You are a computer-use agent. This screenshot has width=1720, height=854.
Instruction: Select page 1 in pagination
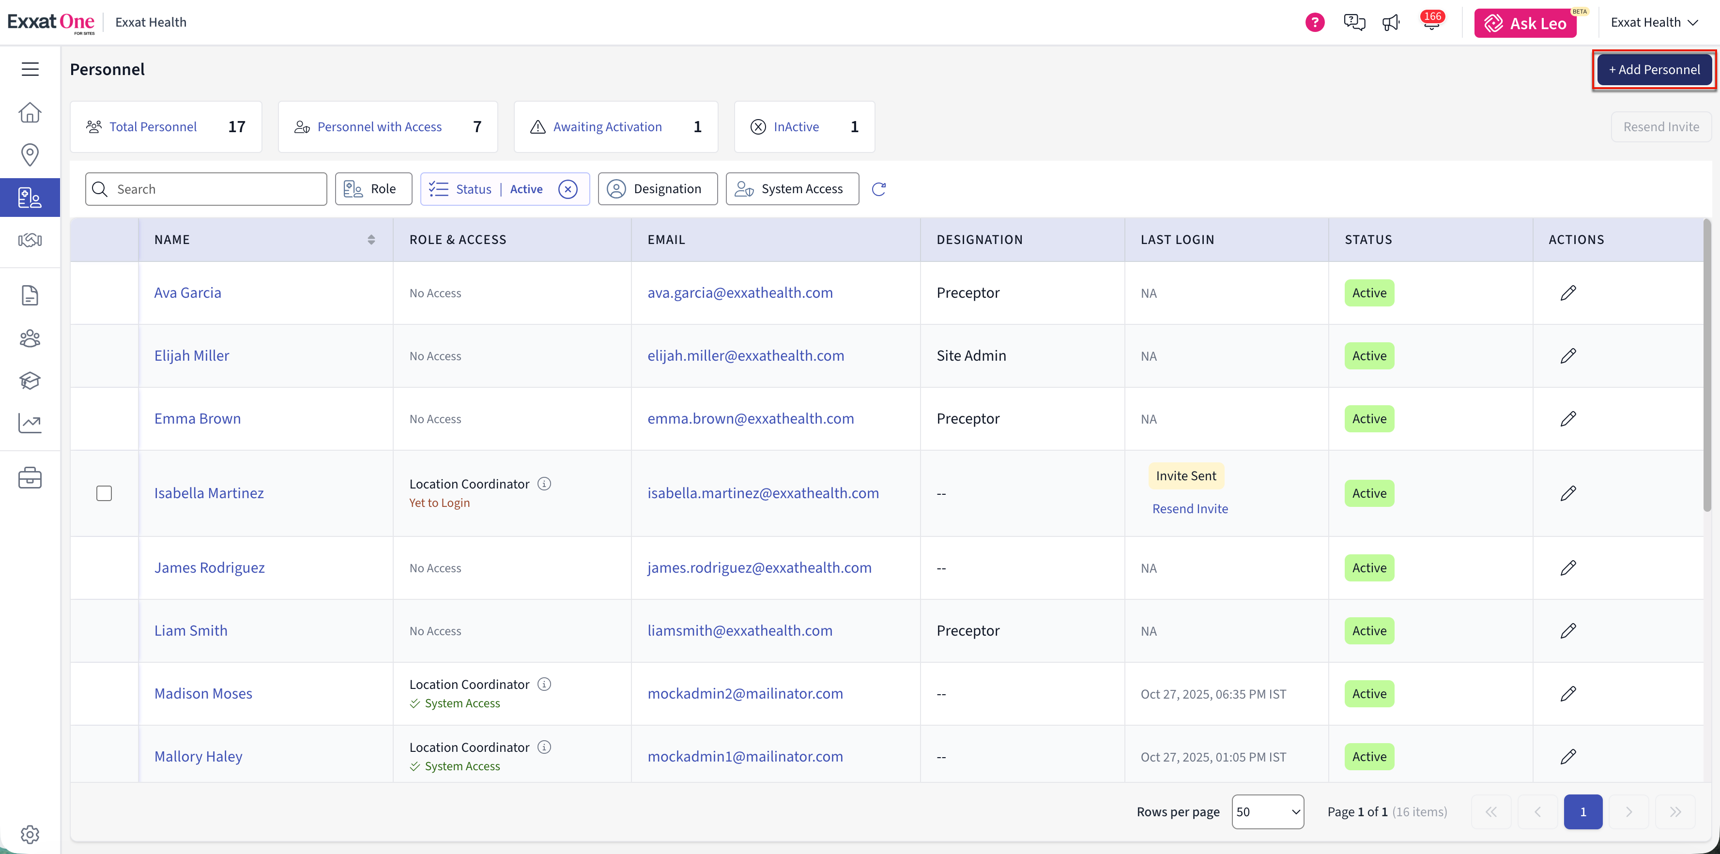tap(1582, 812)
